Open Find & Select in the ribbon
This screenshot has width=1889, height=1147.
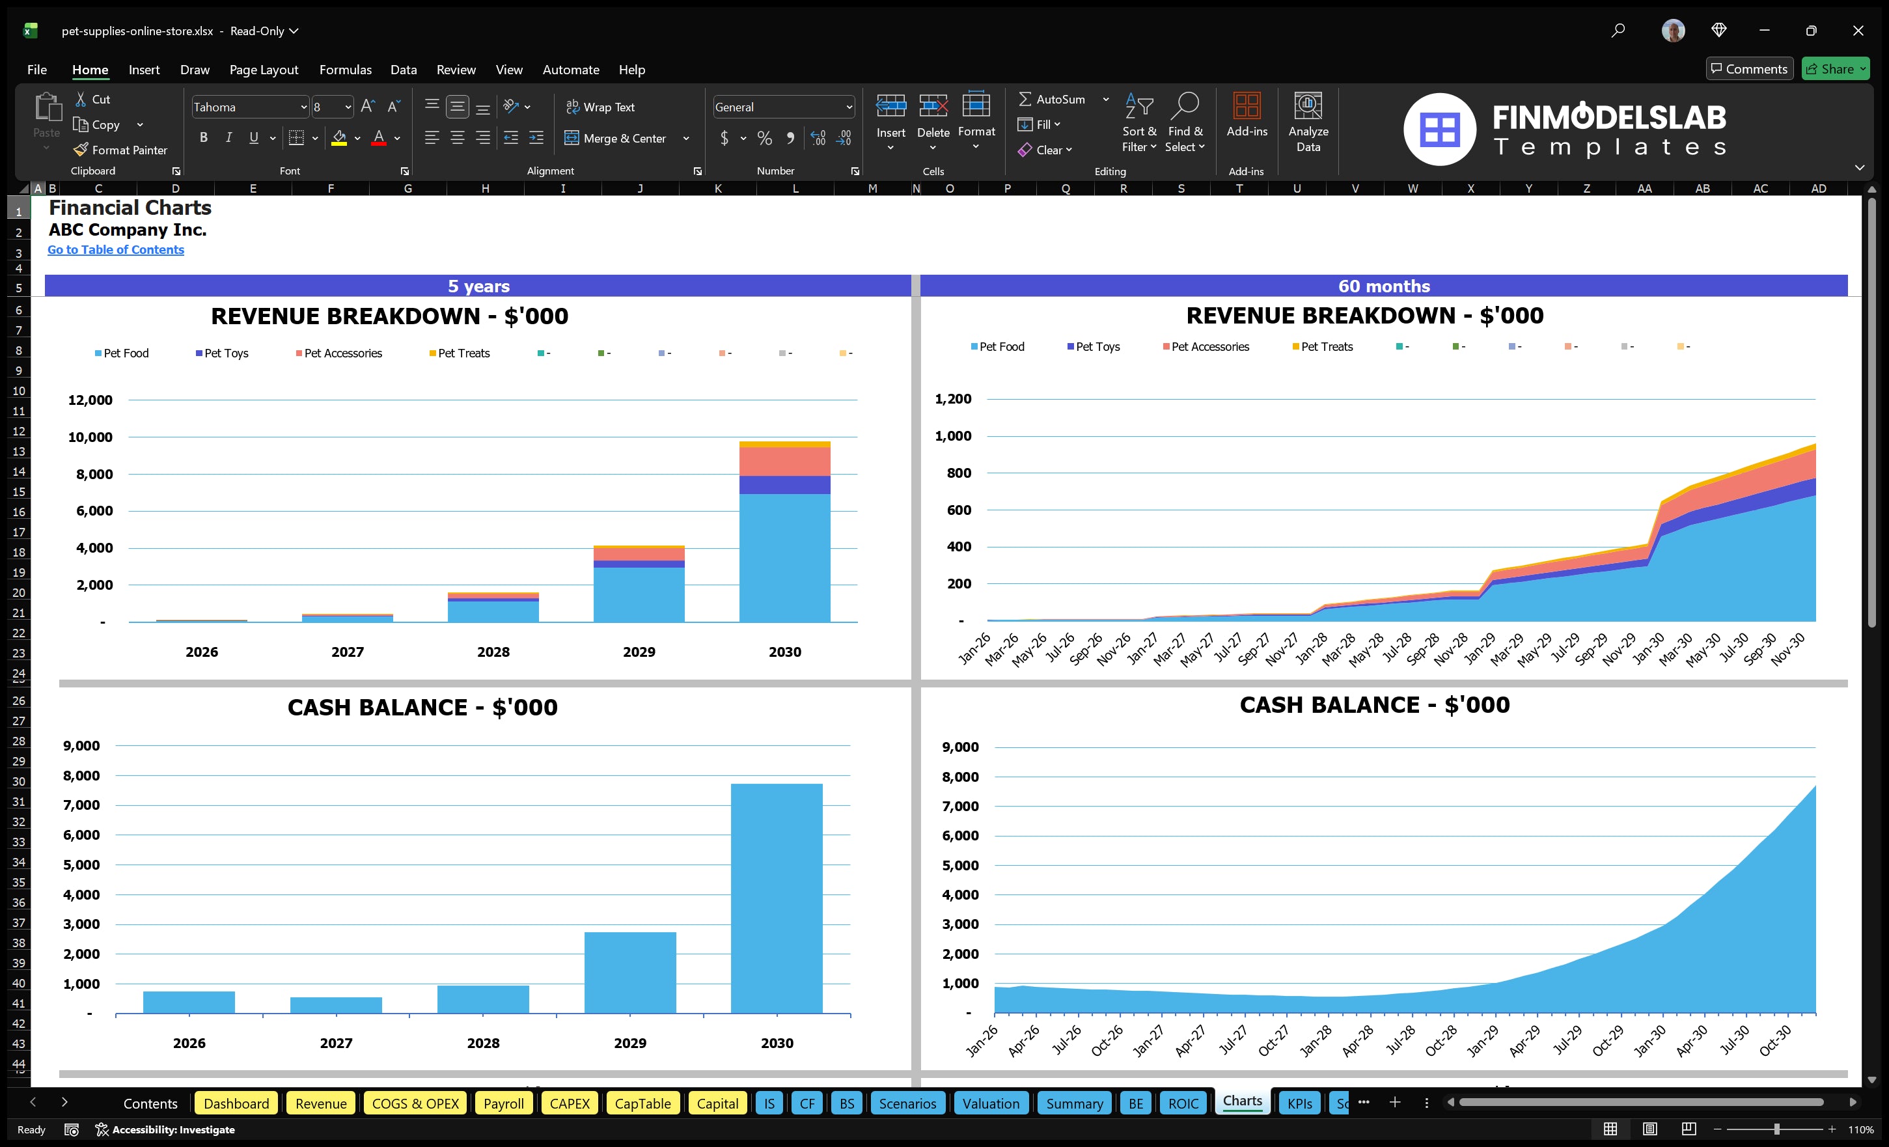coord(1185,122)
